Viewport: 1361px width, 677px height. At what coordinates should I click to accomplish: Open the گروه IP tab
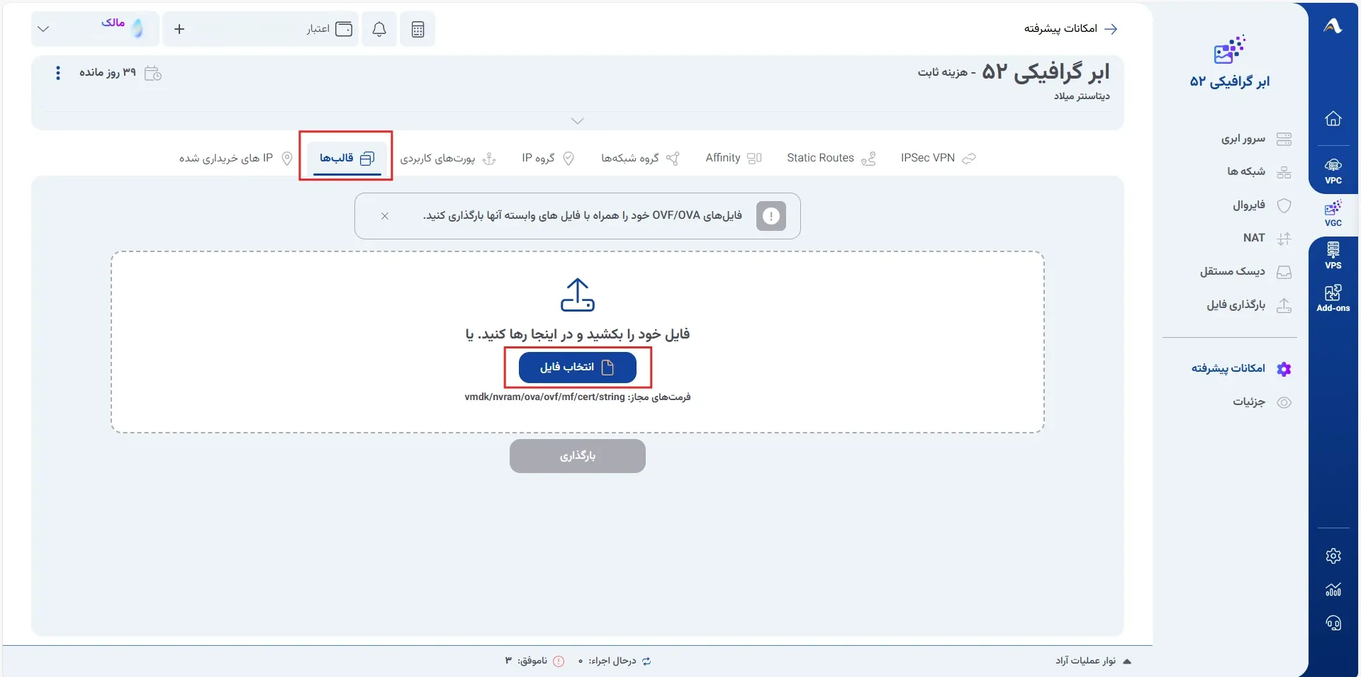click(548, 158)
